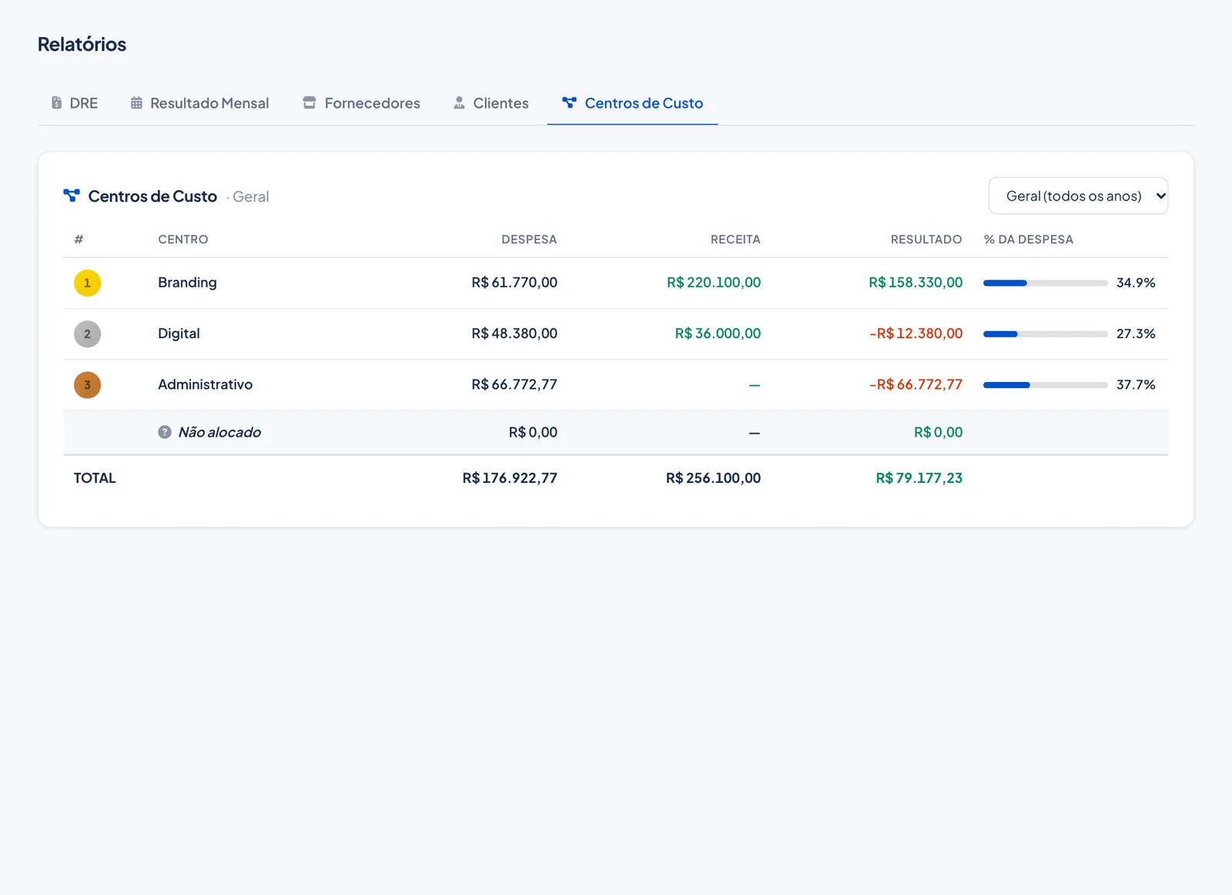Image resolution: width=1232 pixels, height=895 pixels.
Task: Open the Geral (todos os anos) dropdown
Action: click(1078, 196)
